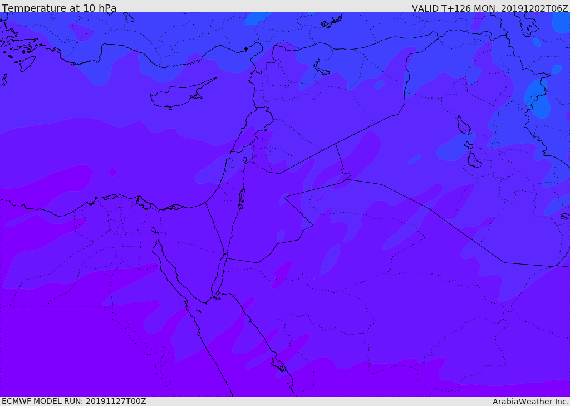Click the 'ECMWF MODEL RUN: 20191127T00Z' footer text
Screen dimensions: 570x406
tap(74, 401)
